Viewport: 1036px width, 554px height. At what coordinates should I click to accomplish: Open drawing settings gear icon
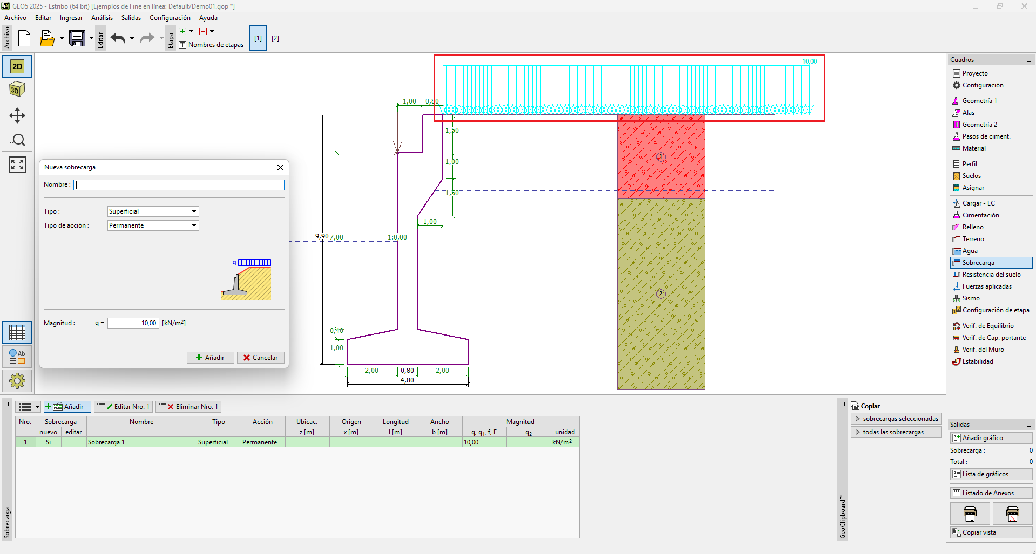pyautogui.click(x=17, y=381)
